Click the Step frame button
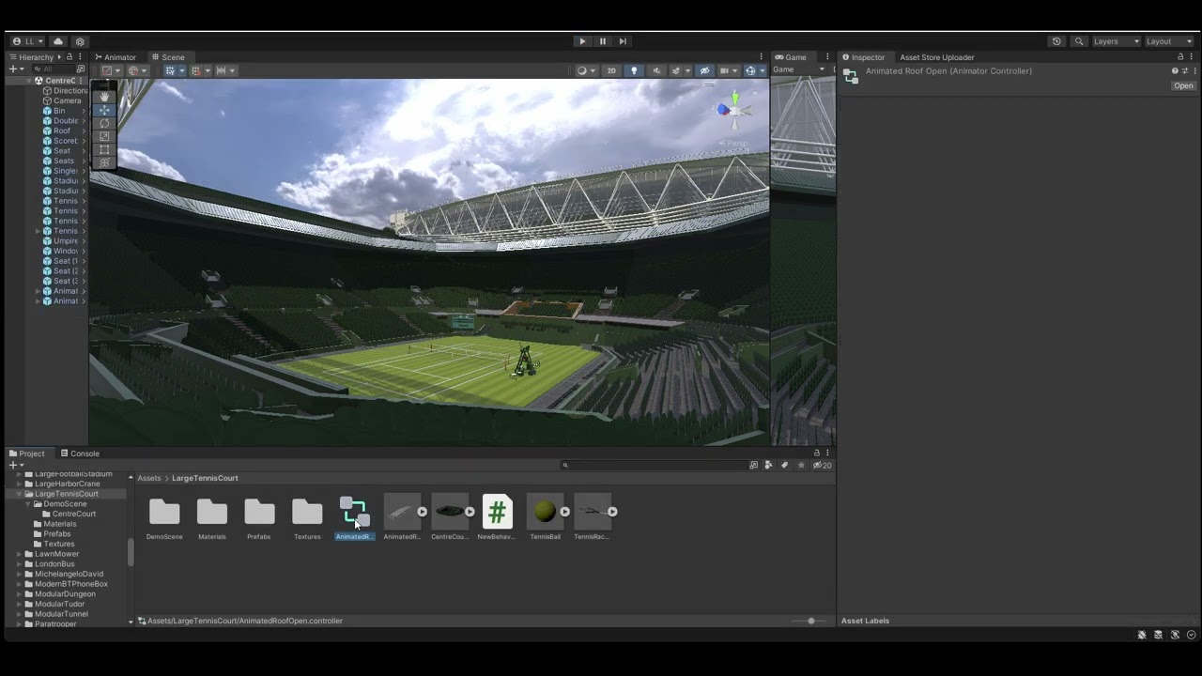The width and height of the screenshot is (1202, 676). 623,41
